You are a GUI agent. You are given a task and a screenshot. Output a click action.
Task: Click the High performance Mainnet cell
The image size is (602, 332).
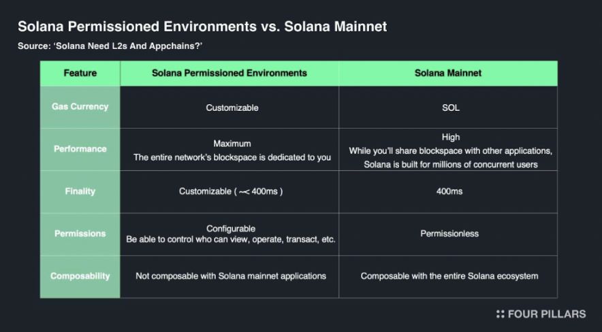click(448, 150)
